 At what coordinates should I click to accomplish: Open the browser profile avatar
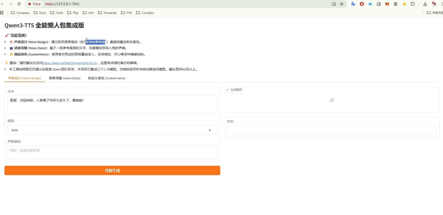click(x=434, y=4)
